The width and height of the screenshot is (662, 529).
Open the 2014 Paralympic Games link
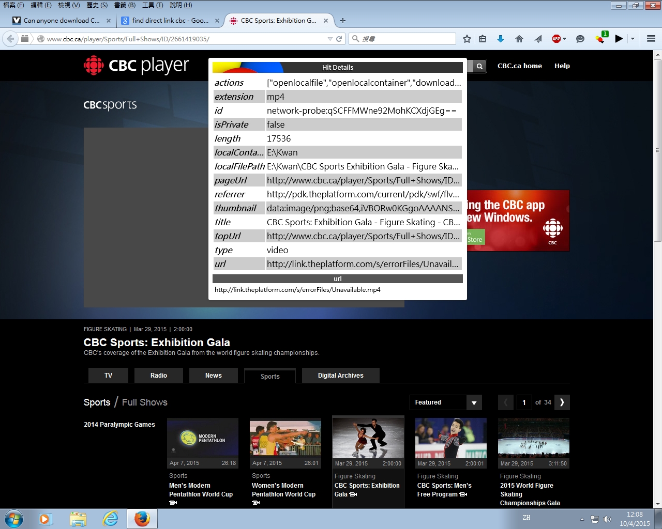119,425
